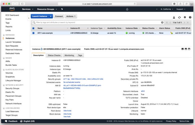Open the Services dropdown menu

(28, 9)
